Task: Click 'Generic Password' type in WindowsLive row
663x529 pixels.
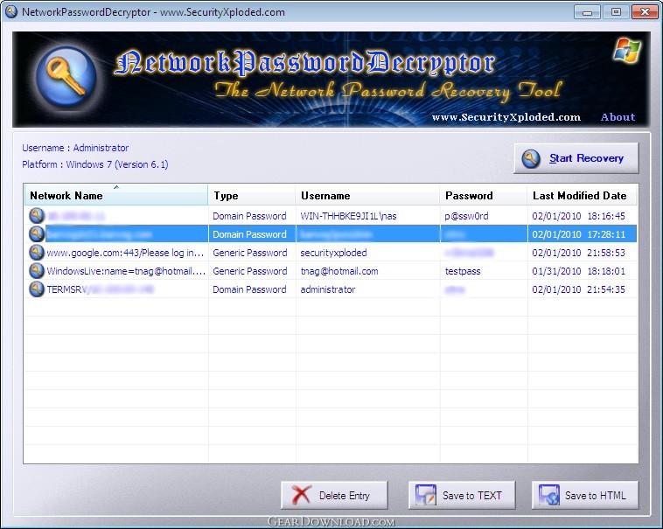Action: coord(250,271)
